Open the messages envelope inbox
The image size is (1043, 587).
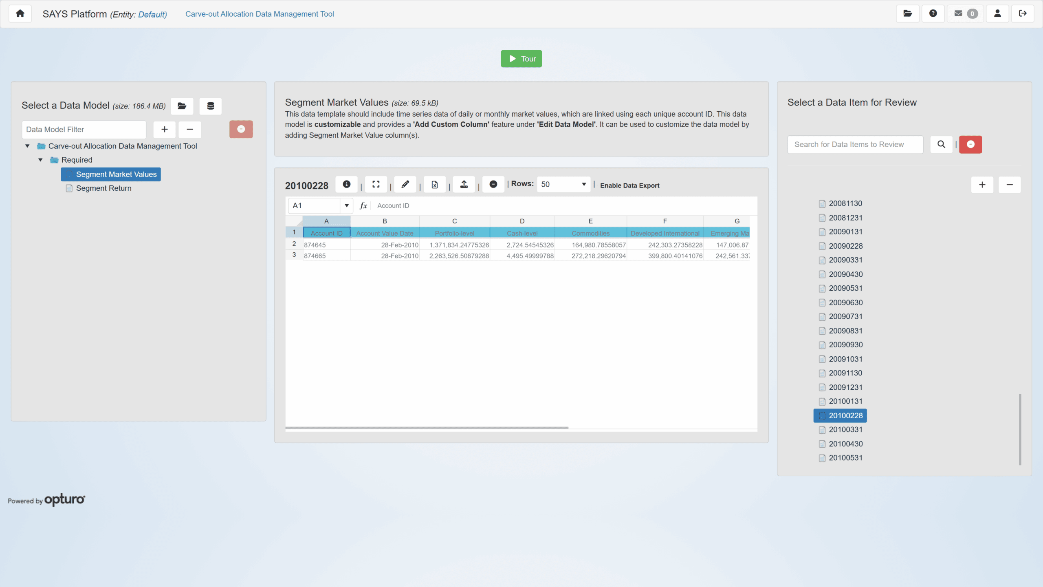coord(965,13)
